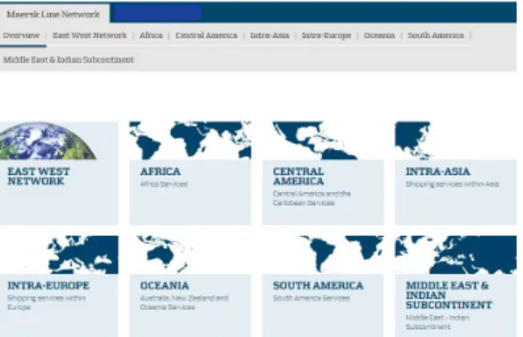Click the Maersk Line Network header tab
The width and height of the screenshot is (523, 337).
click(54, 14)
